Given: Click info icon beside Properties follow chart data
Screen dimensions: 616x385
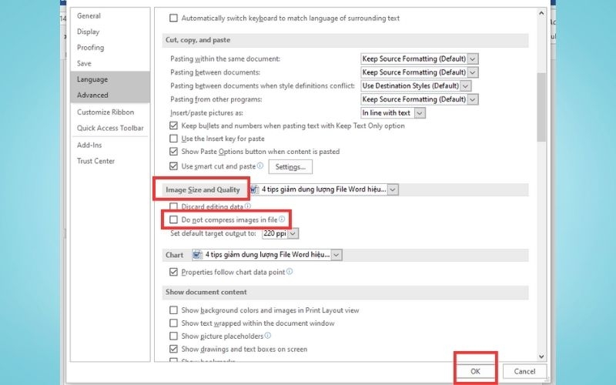Looking at the screenshot, I should [290, 272].
